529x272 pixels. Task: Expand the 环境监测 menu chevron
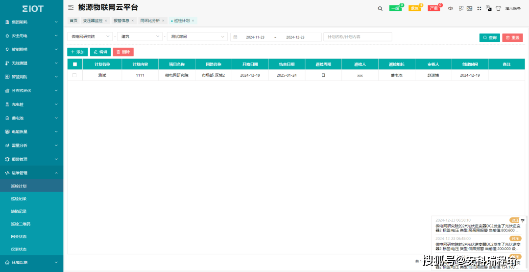point(56,263)
